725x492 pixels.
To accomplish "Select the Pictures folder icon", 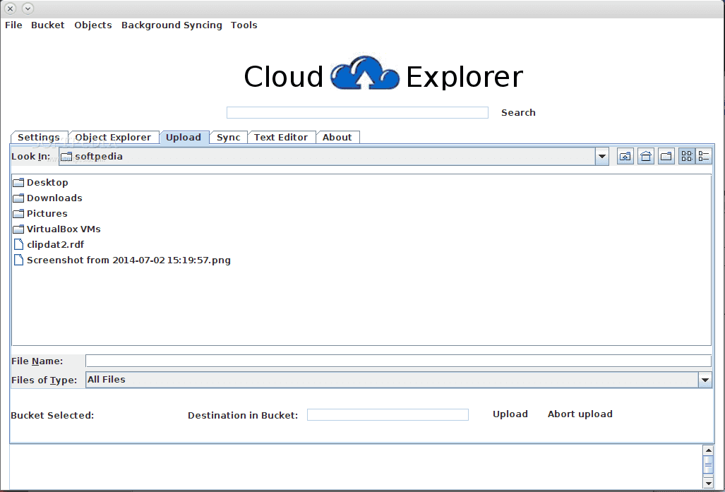I will coord(18,214).
